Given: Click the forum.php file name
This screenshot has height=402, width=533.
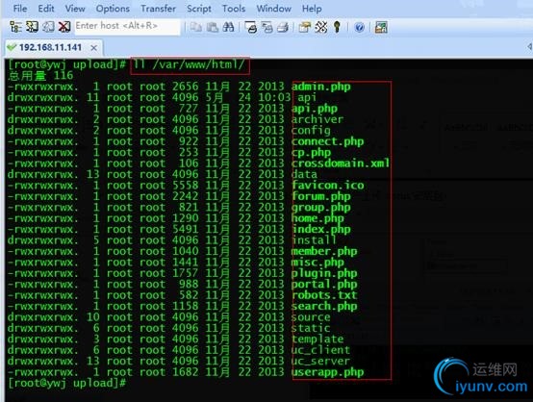Looking at the screenshot, I should 321,196.
